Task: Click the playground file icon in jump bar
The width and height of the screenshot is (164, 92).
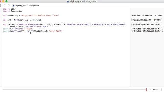Action: pos(13,6)
